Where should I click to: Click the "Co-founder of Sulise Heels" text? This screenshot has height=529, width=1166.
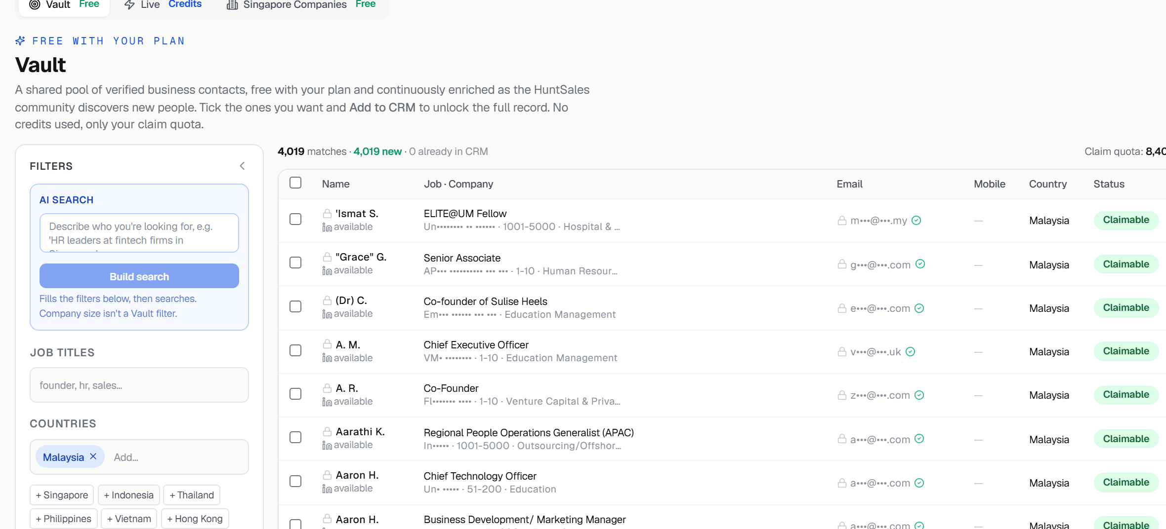pyautogui.click(x=485, y=301)
